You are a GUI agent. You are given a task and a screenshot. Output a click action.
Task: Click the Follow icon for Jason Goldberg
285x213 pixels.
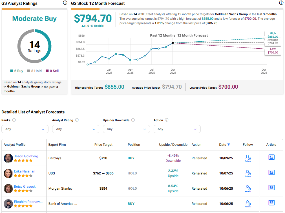(248, 158)
